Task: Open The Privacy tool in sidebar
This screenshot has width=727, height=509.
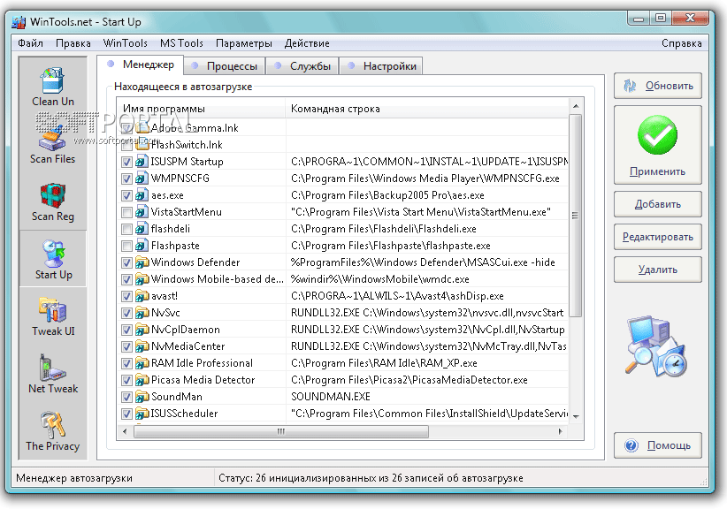Action: (x=53, y=431)
